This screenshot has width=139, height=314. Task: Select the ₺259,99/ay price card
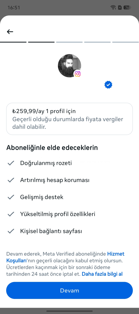tap(69, 119)
